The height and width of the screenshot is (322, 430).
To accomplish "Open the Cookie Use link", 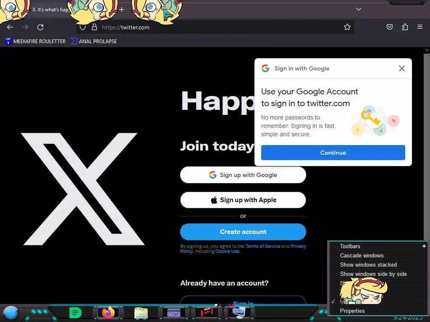I will (x=227, y=251).
